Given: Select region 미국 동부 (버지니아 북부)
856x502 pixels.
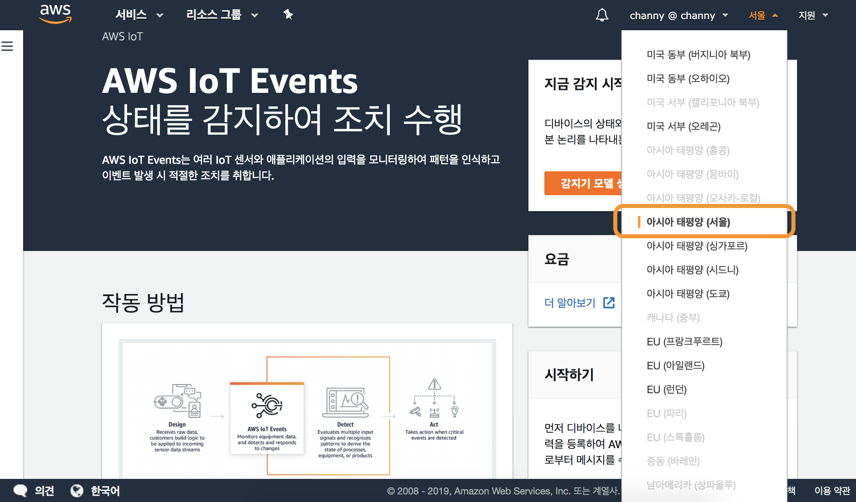Looking at the screenshot, I should point(698,55).
